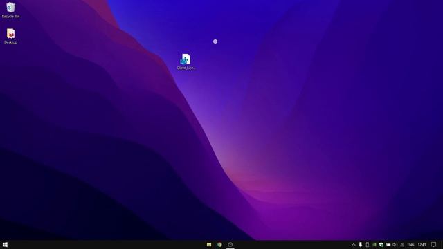The width and height of the screenshot is (443, 249).
Task: Open the USB device tray icon
Action: (x=368, y=245)
